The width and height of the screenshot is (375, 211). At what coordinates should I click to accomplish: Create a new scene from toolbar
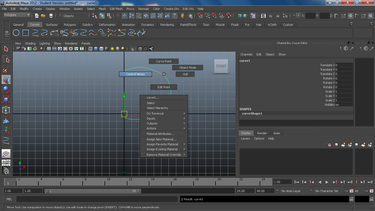tap(37, 16)
